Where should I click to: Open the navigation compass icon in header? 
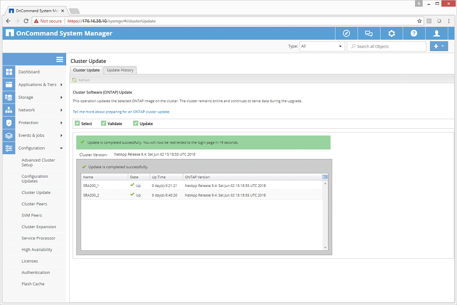pos(346,33)
